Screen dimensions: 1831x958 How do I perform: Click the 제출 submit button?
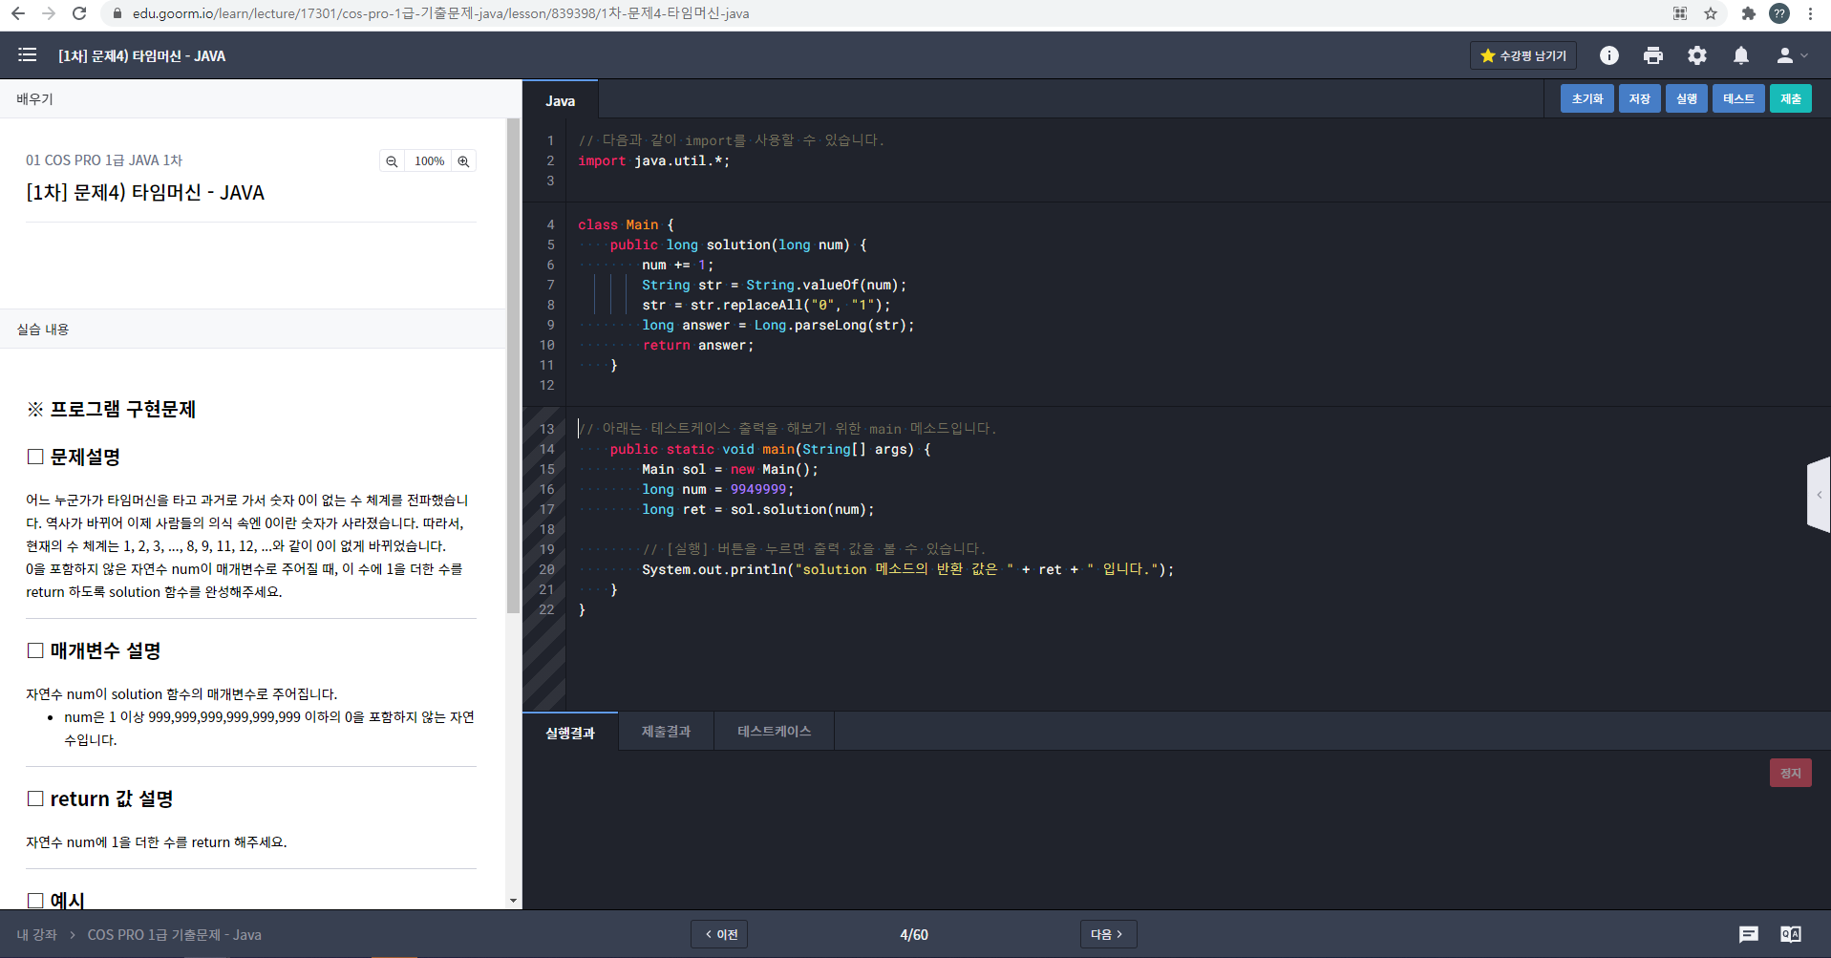[1791, 98]
